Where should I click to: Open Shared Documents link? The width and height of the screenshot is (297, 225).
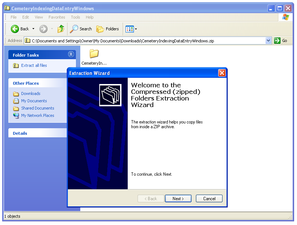click(x=38, y=108)
